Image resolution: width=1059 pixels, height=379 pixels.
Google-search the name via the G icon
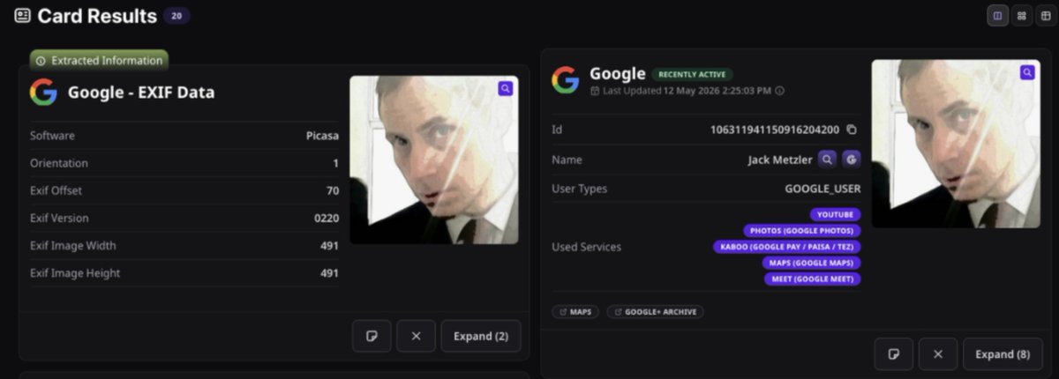(852, 159)
